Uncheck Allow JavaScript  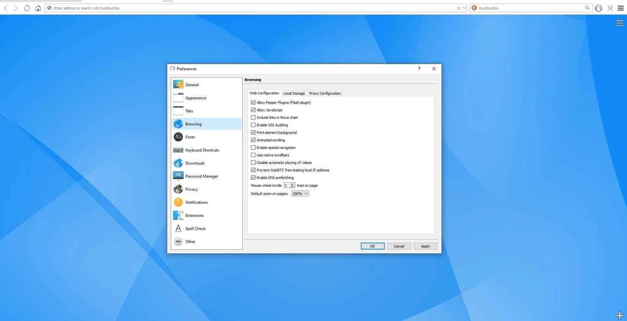(253, 110)
